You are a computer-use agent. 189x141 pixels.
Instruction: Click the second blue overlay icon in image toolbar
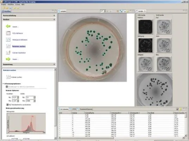(124, 11)
